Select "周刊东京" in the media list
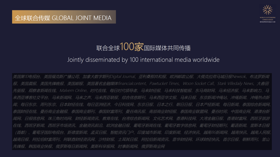Screen dimensions: 280x157 48,105
